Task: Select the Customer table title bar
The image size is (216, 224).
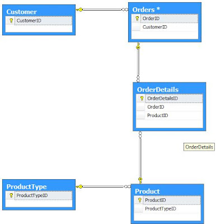Action: 39,12
